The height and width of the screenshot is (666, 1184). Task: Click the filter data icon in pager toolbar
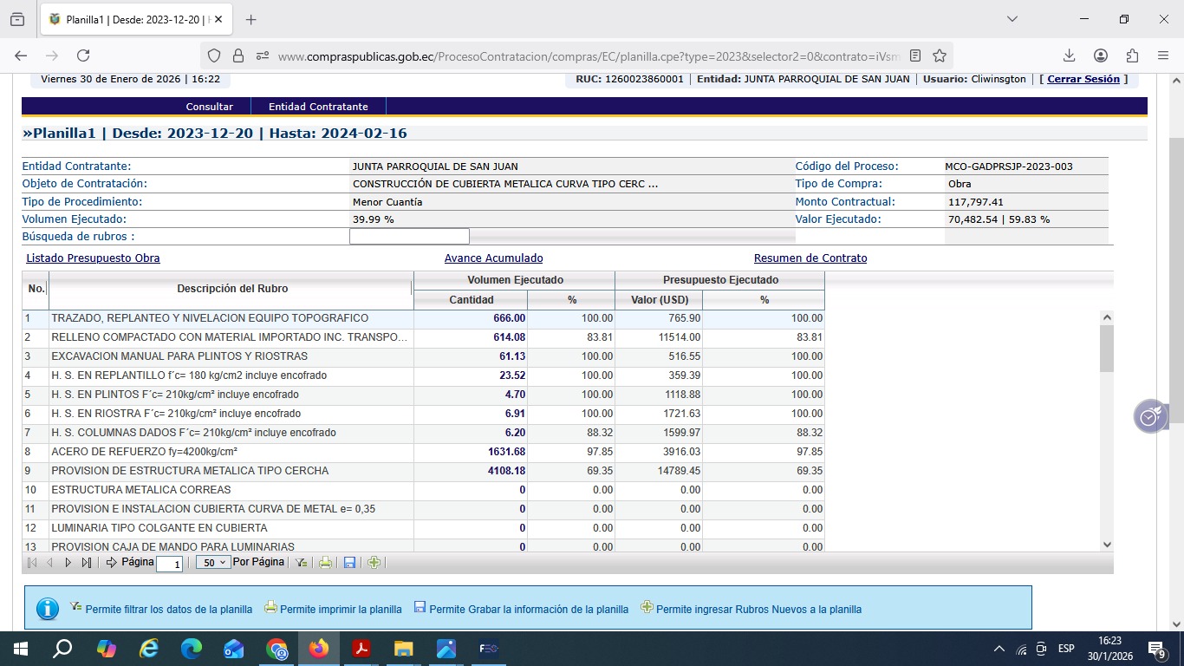[301, 563]
